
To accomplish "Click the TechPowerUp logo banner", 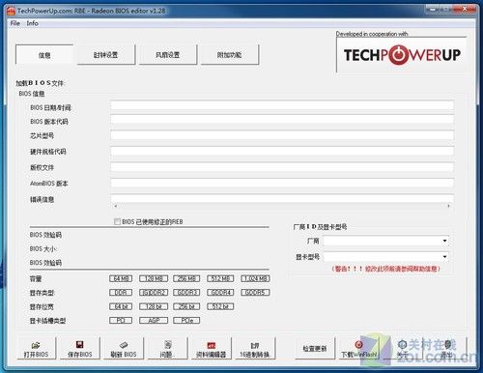I will [402, 55].
